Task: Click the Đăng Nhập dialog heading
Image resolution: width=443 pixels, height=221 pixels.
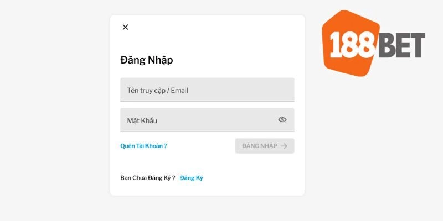Action: [x=147, y=60]
